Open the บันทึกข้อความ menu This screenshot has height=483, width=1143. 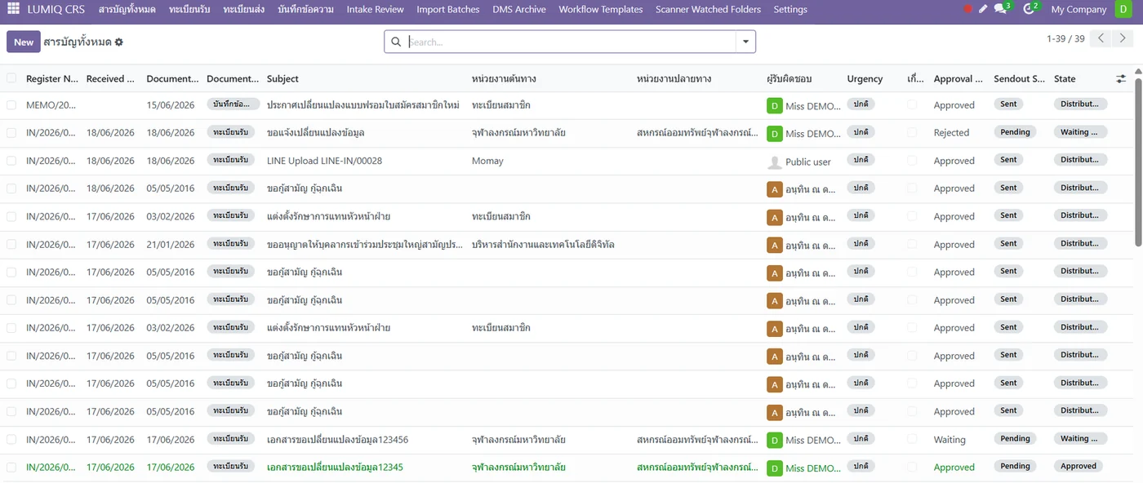305,10
